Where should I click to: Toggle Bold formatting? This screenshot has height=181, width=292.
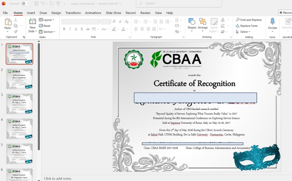64,29
